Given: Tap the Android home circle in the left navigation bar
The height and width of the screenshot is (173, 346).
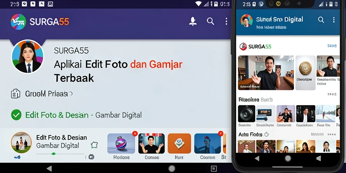Looking at the screenshot, I should 172,169.
